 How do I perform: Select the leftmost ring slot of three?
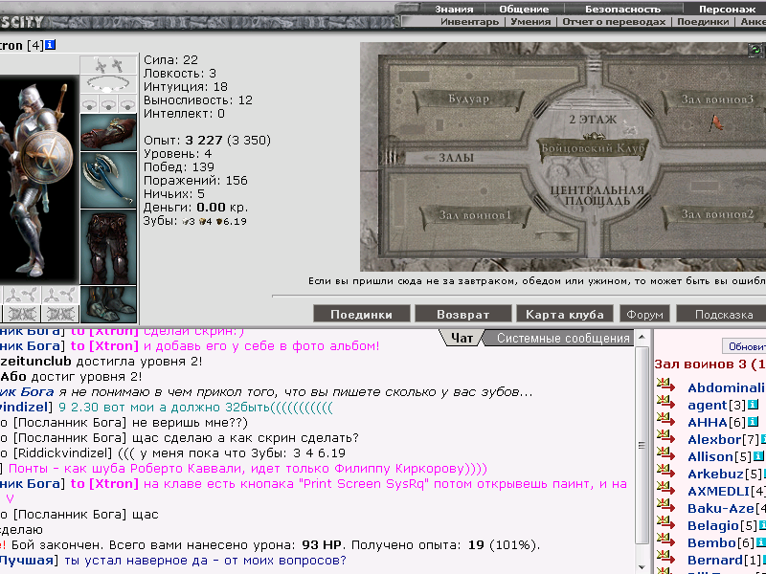[89, 103]
